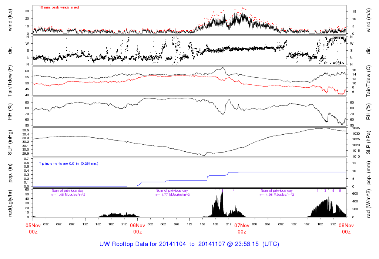Click the "0.7" precipitation tick value
Viewport: 379px width, 259px height.
[27, 159]
